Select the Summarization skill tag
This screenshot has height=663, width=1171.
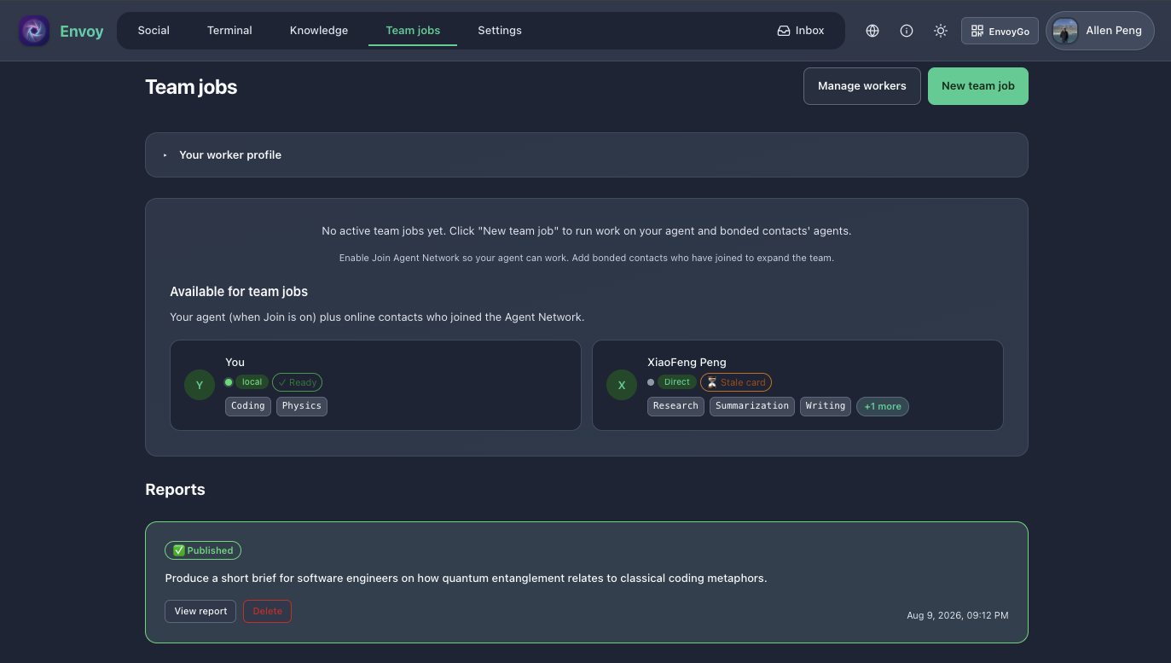click(x=752, y=406)
